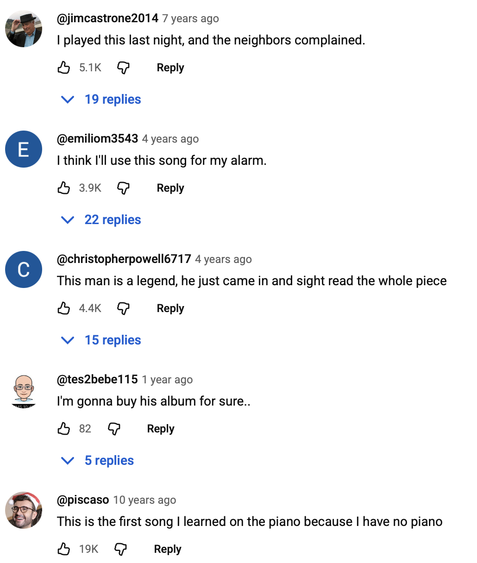Reply to @tes2bebe115's album comment
The width and height of the screenshot is (477, 563).
(161, 429)
